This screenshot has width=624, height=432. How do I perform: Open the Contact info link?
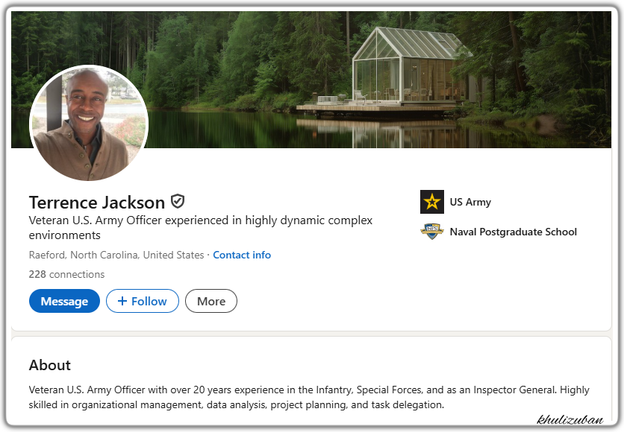point(242,255)
